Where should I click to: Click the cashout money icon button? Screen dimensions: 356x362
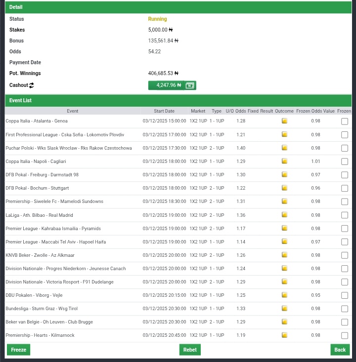[190, 85]
